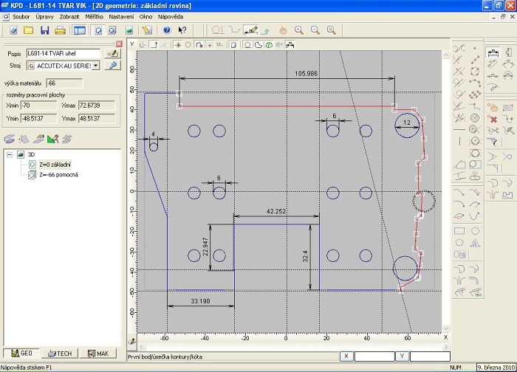Click the vertical scrollbar down arrow

click(446, 328)
